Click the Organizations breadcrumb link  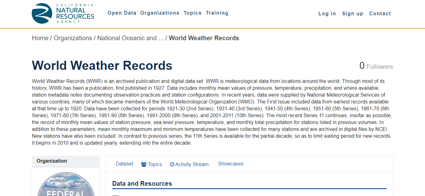(x=73, y=38)
